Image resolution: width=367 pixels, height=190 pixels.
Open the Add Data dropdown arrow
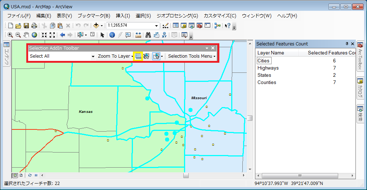coord(102,26)
